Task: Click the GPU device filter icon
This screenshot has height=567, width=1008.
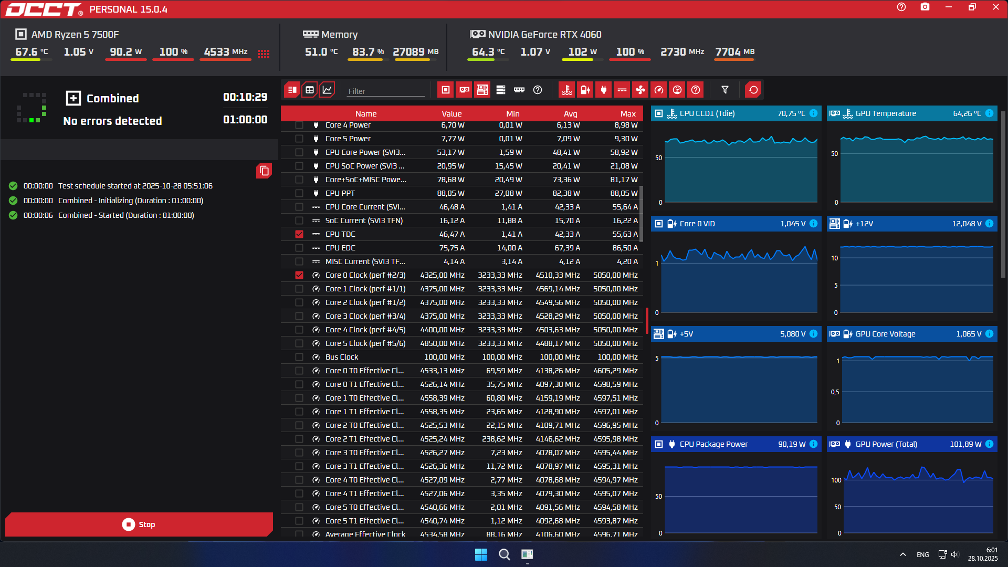Action: point(464,90)
